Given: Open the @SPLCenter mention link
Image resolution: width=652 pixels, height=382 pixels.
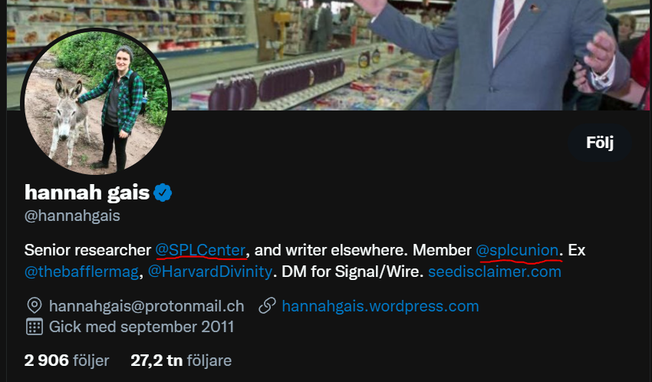Looking at the screenshot, I should pyautogui.click(x=200, y=250).
